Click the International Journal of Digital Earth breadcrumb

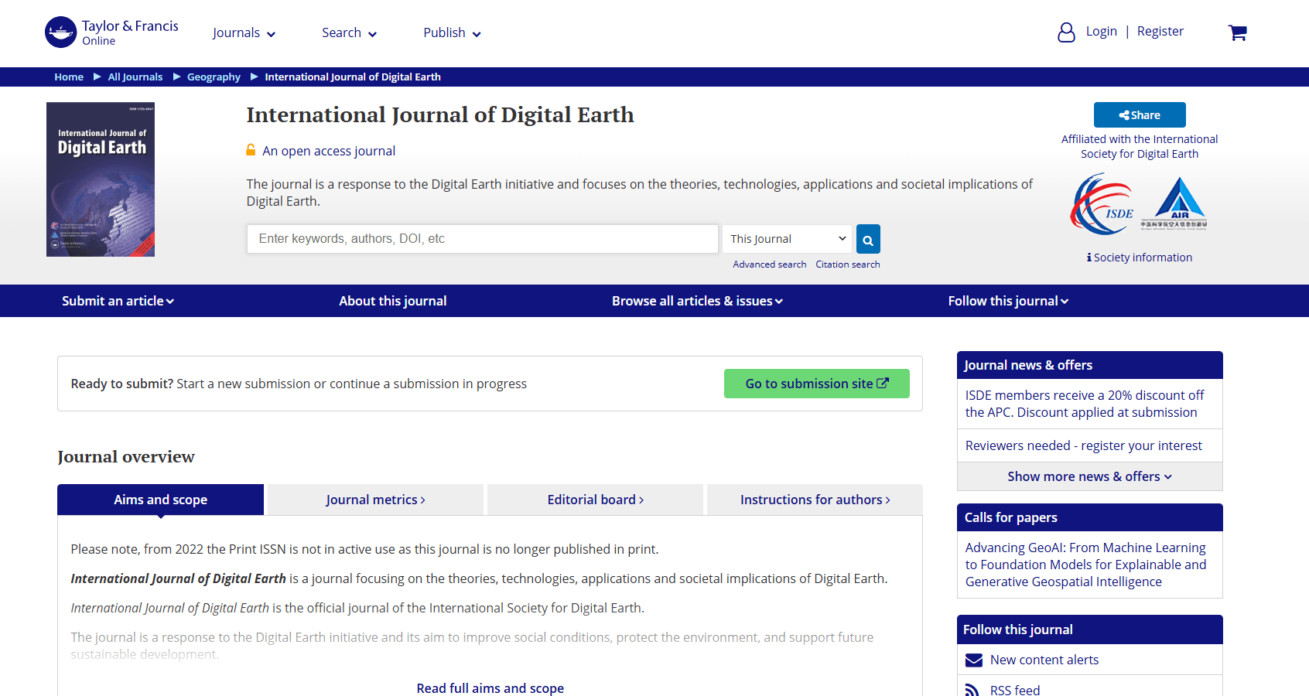(353, 77)
